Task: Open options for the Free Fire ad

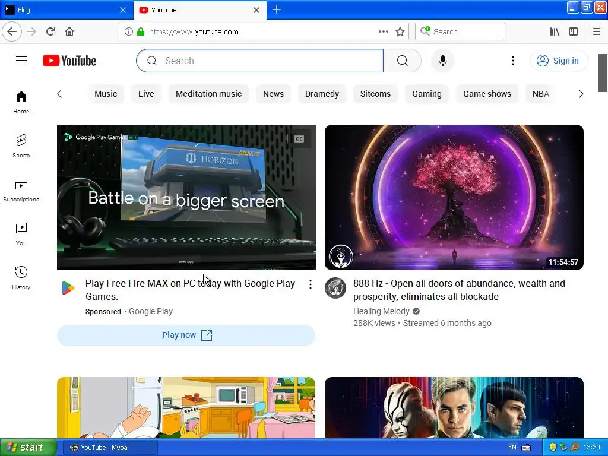Action: click(310, 284)
